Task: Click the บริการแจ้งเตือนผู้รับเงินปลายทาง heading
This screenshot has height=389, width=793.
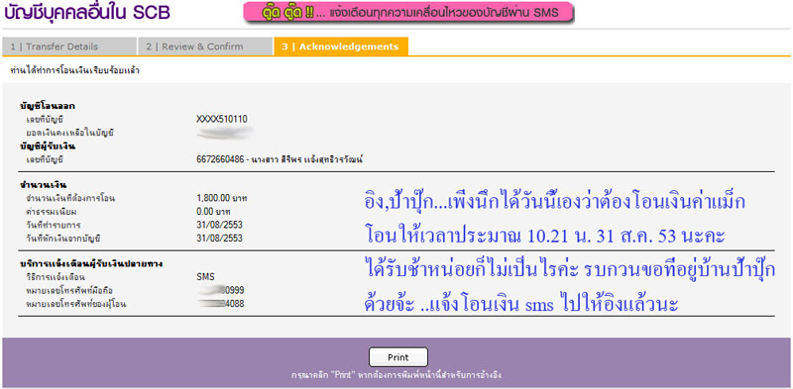Action: 91,263
